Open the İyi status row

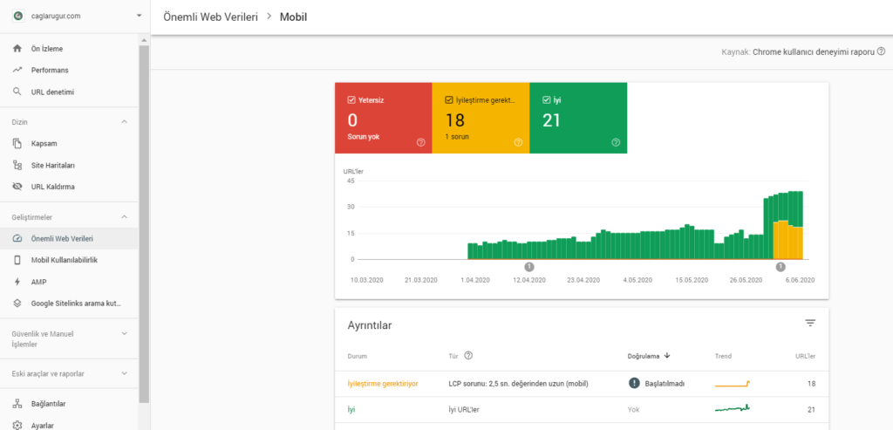[582, 409]
